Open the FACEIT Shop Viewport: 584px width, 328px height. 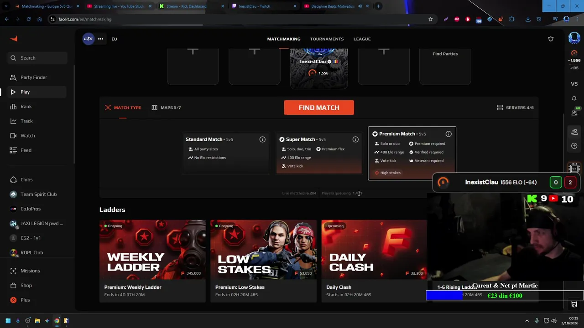pos(26,285)
